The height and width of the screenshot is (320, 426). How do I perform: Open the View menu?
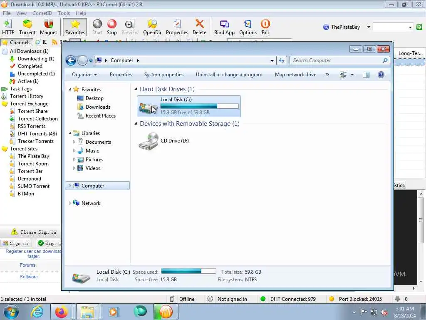21,13
